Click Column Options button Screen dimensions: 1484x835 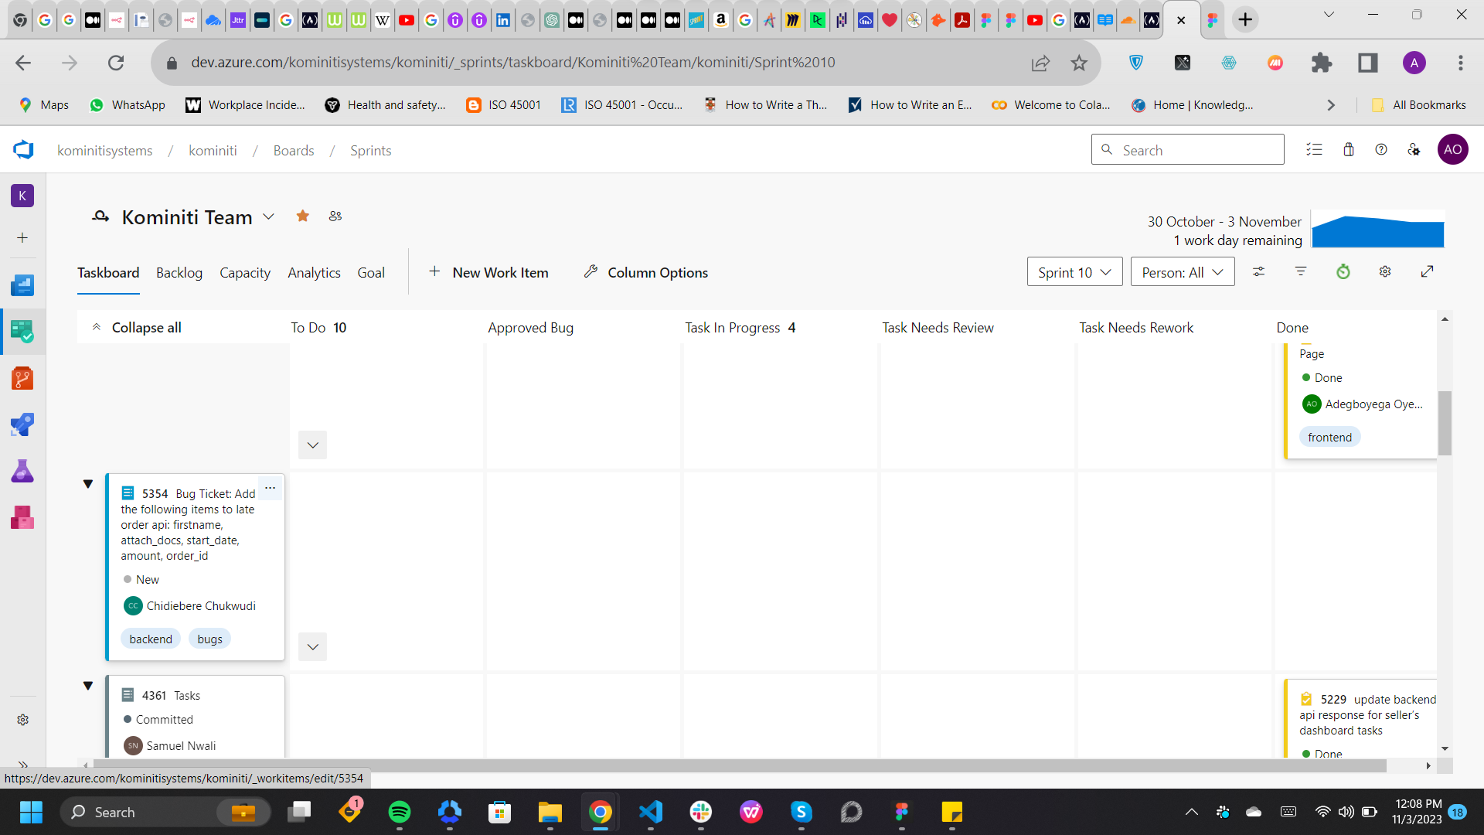point(646,272)
